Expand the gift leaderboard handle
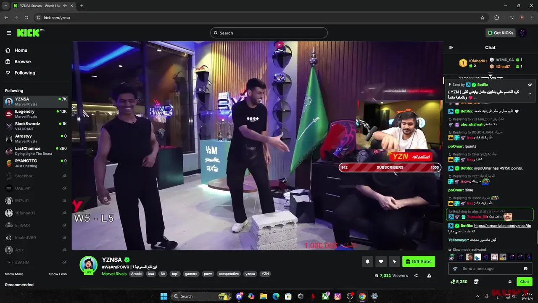The width and height of the screenshot is (538, 303). [490, 74]
